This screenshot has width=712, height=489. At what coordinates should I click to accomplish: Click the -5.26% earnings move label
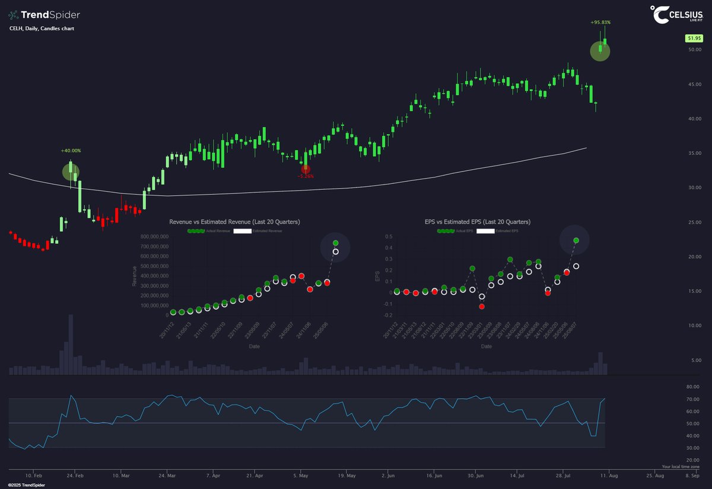click(306, 176)
